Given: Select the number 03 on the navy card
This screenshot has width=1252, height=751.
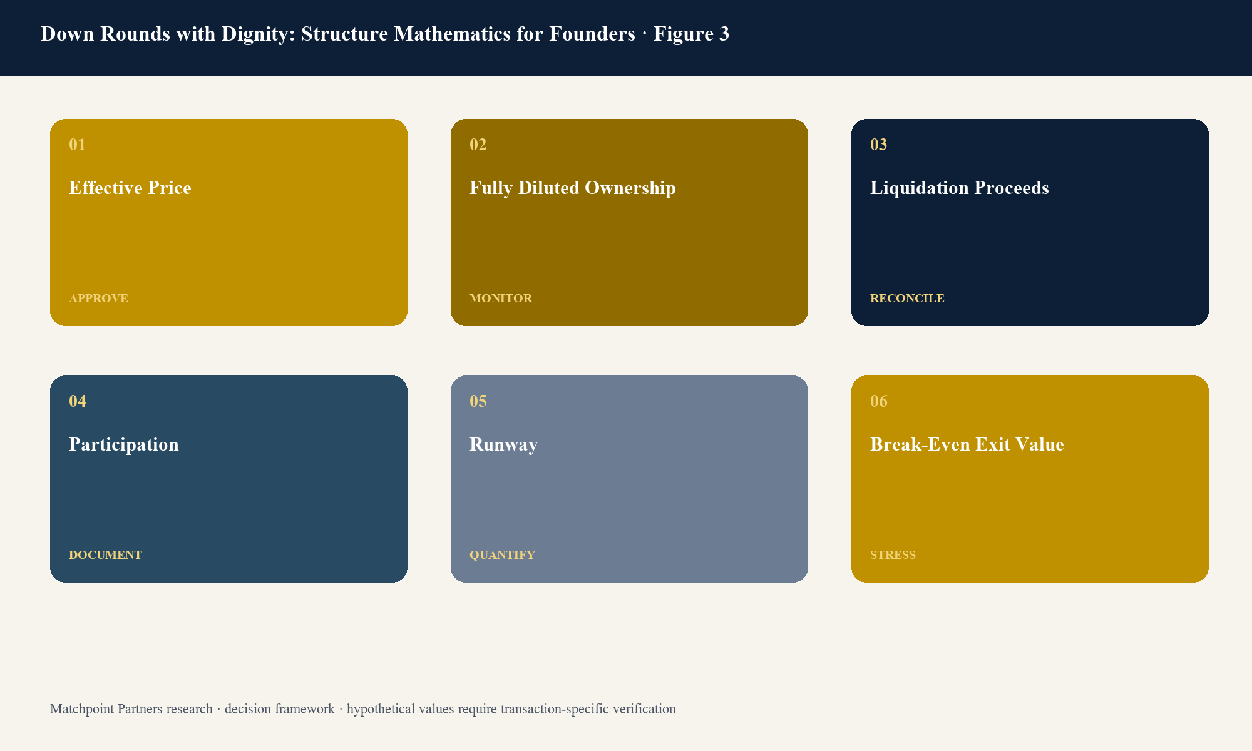Looking at the screenshot, I should point(878,145).
